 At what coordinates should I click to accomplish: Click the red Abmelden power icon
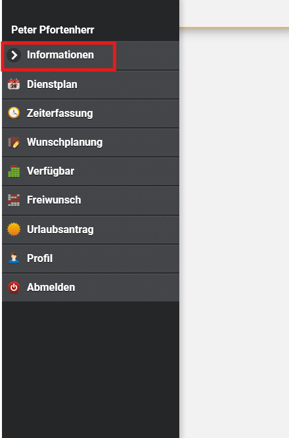tap(14, 287)
